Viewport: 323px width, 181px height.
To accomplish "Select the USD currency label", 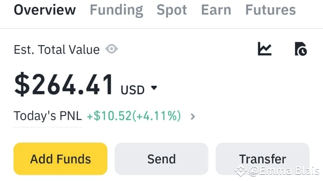I will click(x=132, y=90).
